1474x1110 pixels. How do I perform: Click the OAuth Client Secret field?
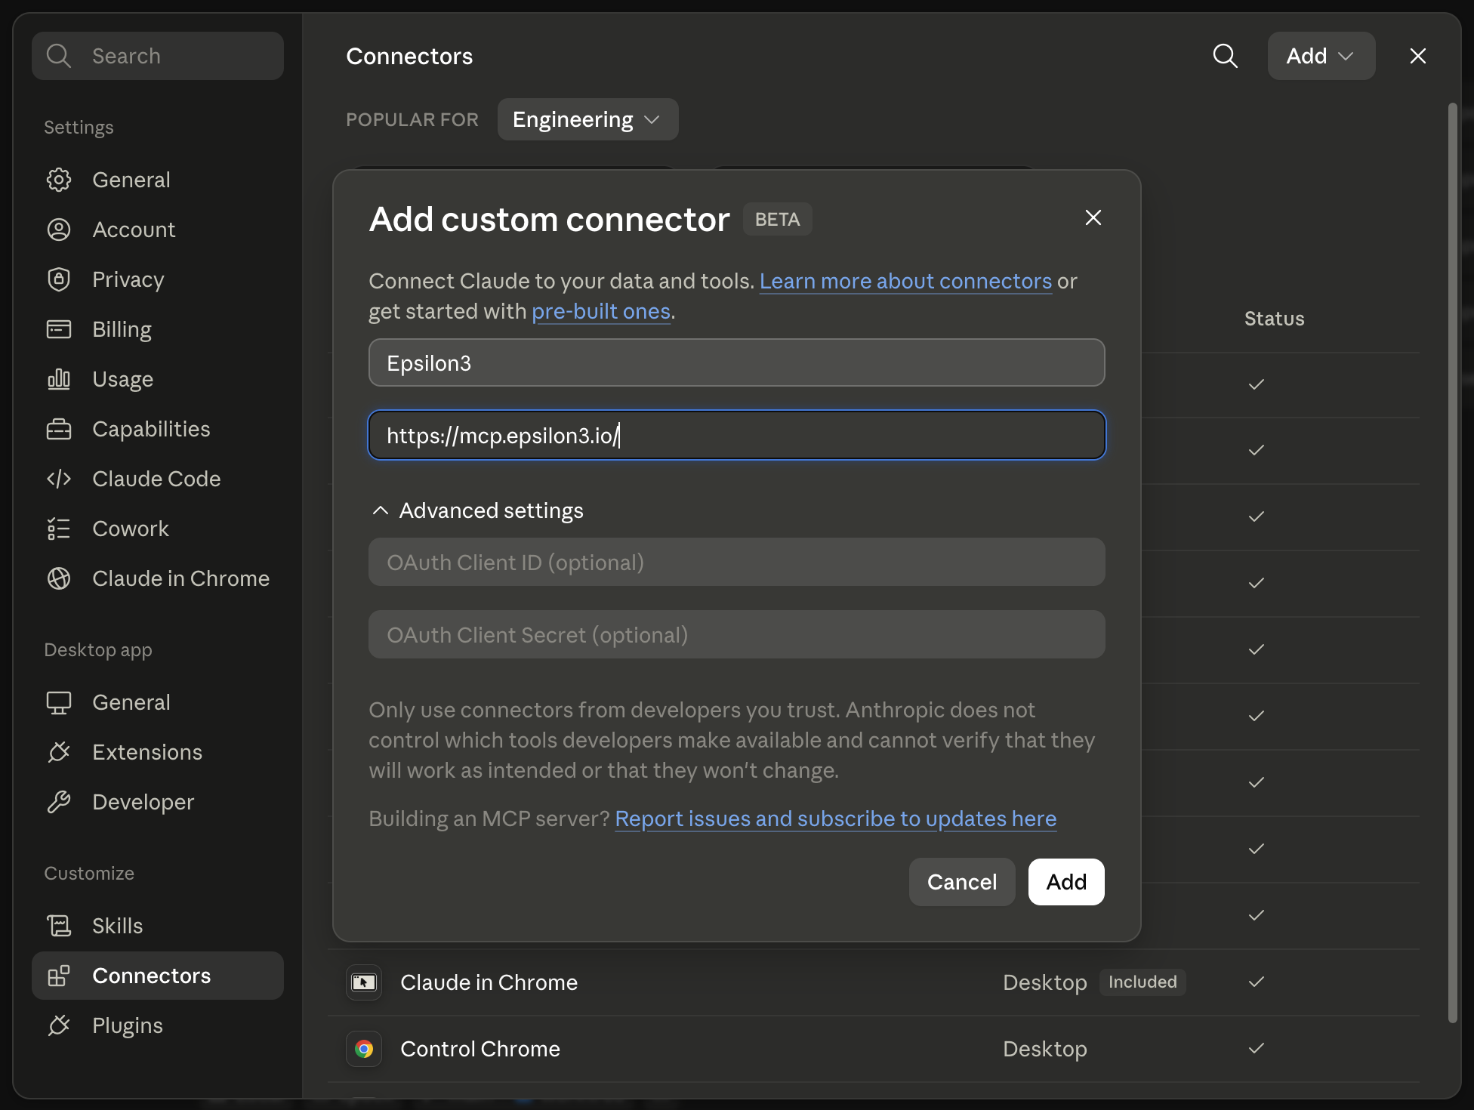click(x=737, y=634)
